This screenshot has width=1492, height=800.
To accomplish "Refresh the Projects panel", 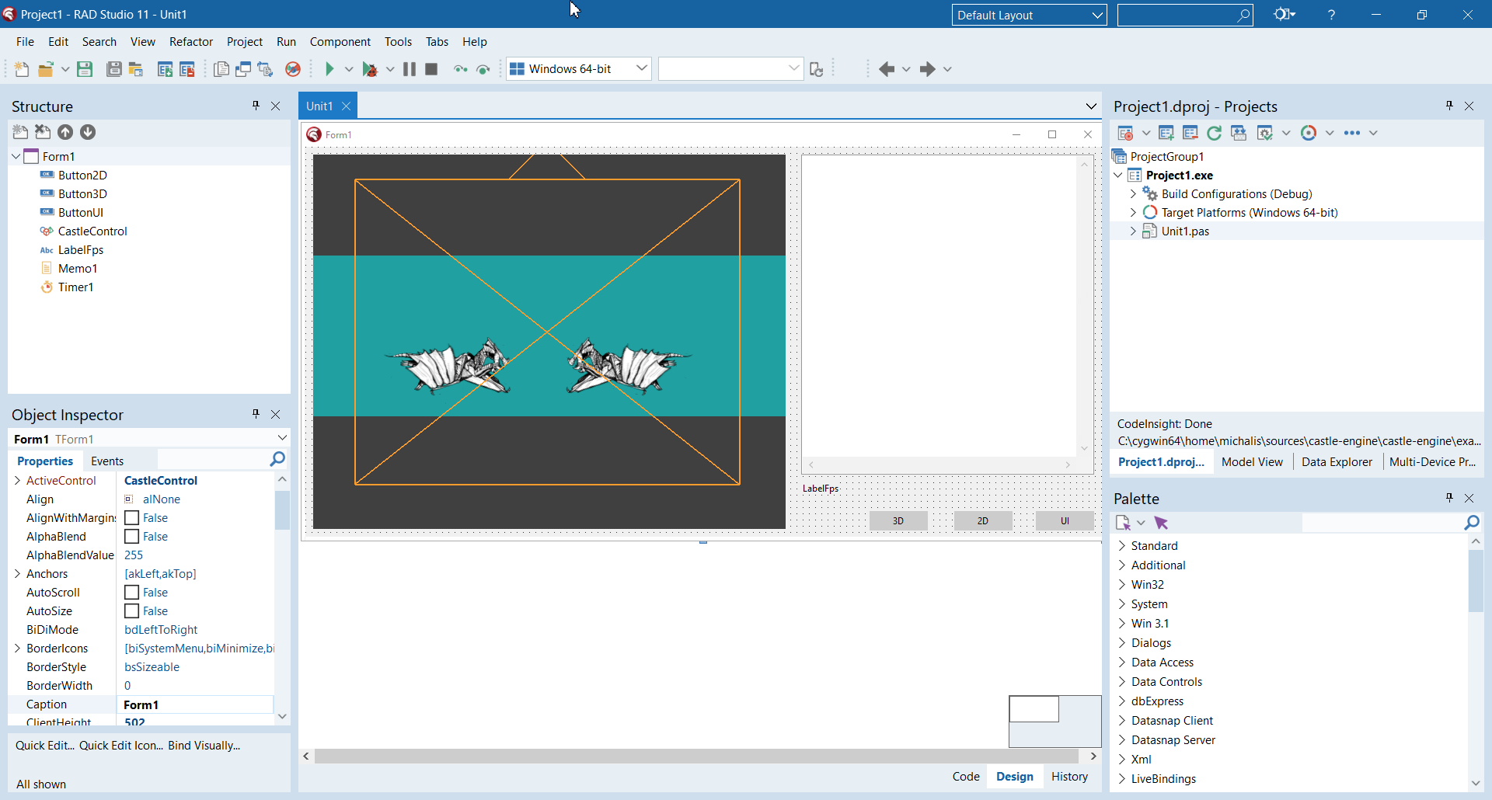I will 1215,133.
